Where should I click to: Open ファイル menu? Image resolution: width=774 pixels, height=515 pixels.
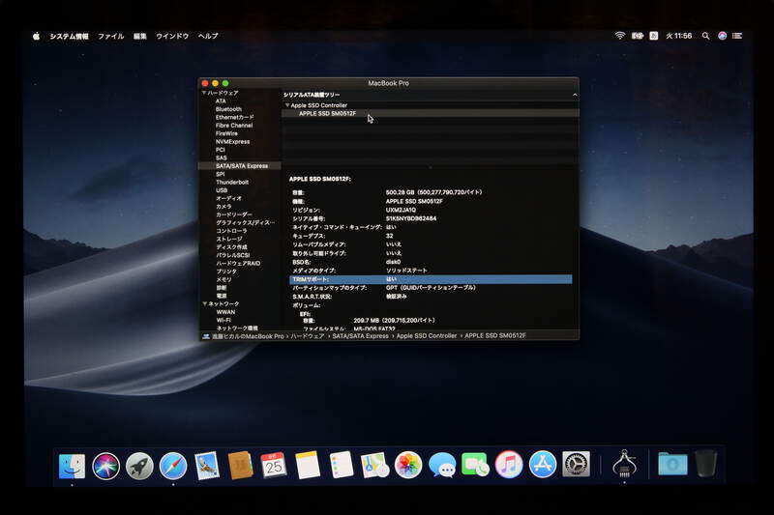(x=110, y=36)
